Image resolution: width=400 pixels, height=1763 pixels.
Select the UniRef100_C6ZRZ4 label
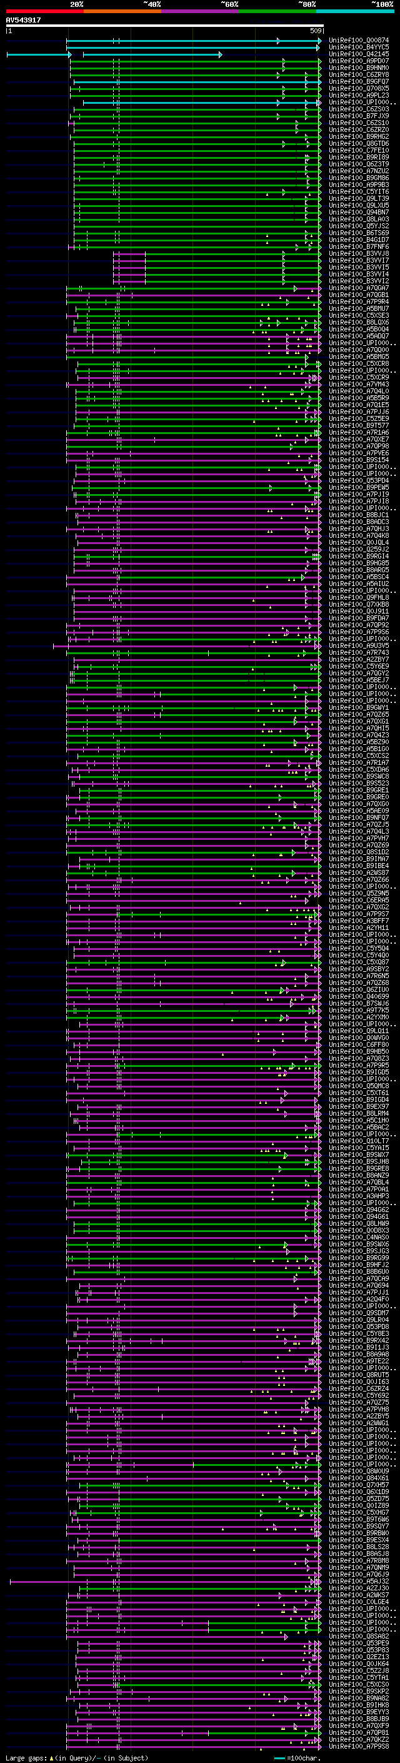[359, 1388]
